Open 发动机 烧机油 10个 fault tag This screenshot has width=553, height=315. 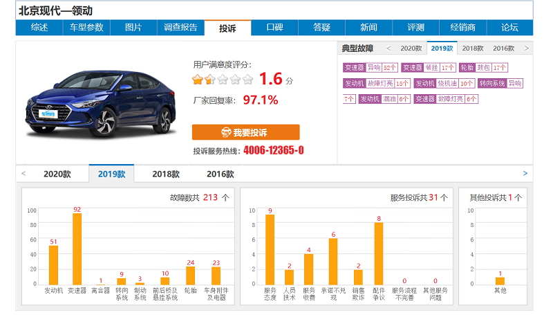[x=444, y=83]
